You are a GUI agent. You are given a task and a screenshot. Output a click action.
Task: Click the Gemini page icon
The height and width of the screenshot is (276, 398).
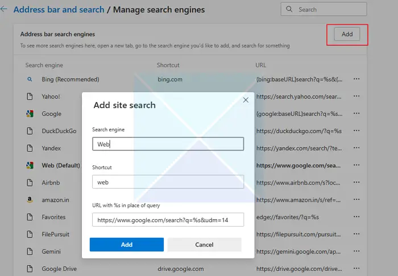tap(30, 252)
